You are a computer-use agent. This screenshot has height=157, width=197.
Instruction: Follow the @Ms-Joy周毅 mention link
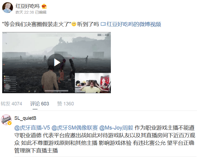point(116,128)
